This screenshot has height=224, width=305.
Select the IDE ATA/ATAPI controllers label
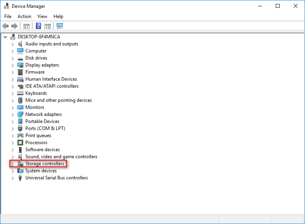point(52,86)
